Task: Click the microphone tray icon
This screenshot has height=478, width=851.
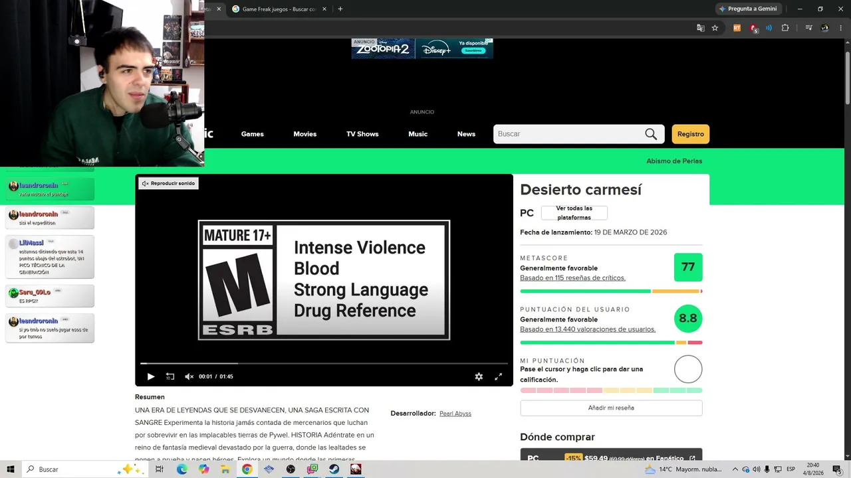Action: [767, 469]
